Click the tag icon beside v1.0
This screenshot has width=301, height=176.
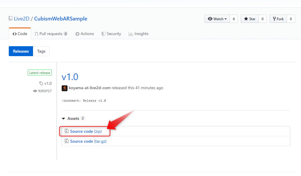[x=41, y=83]
